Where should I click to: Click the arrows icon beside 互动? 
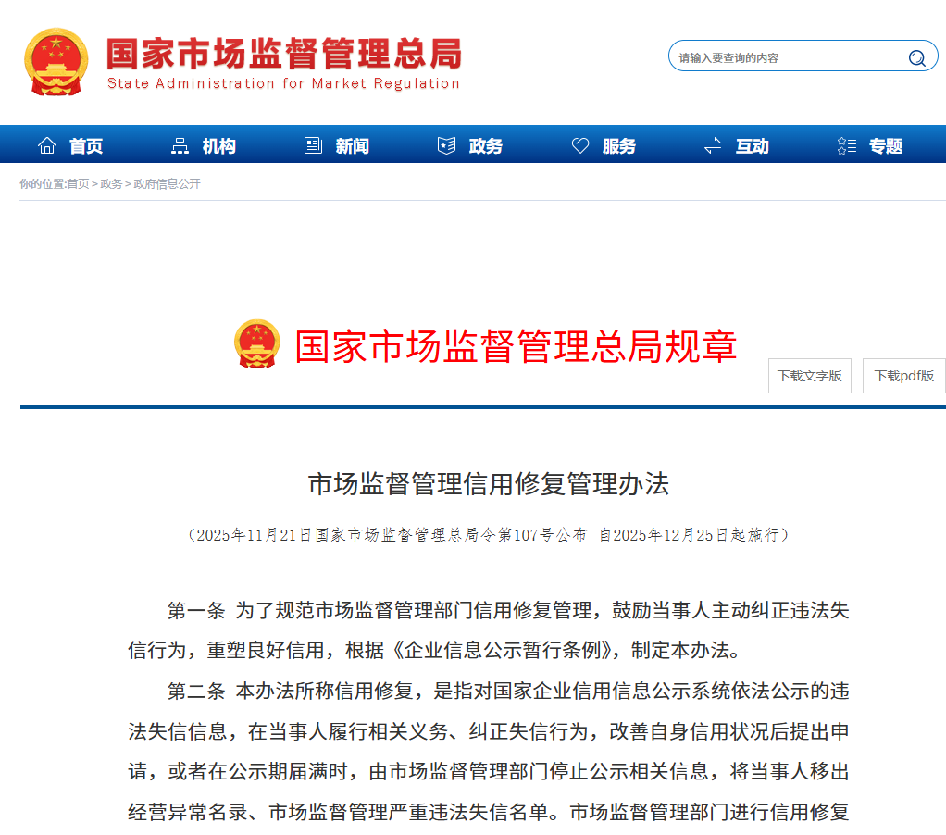coord(712,144)
